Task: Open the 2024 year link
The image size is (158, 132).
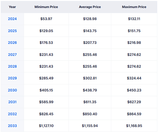Action: [12, 19]
